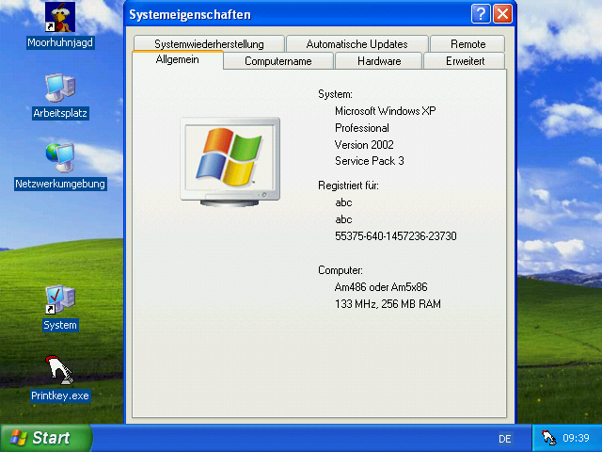Click the 'Service Pack 3' text

370,161
